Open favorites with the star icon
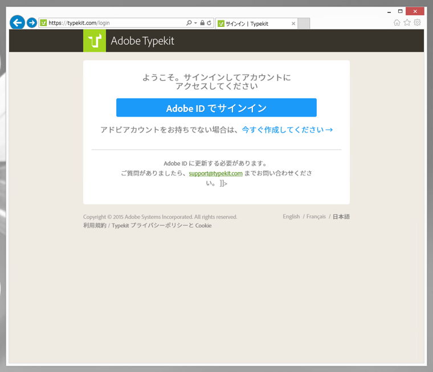Image resolution: width=433 pixels, height=372 pixels. tap(407, 23)
